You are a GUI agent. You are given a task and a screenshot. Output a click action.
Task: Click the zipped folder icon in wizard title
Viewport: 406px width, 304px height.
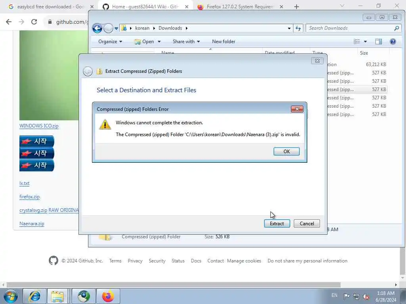point(100,71)
